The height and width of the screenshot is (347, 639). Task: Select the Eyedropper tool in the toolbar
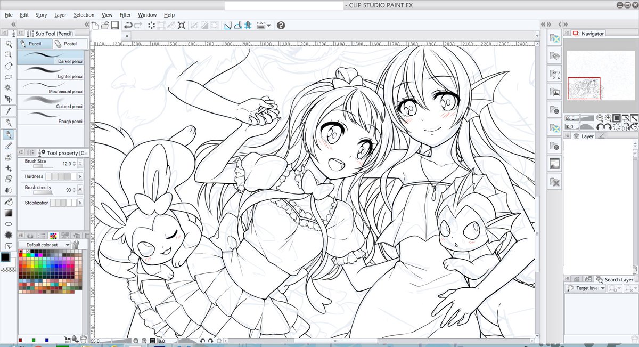[x=9, y=110]
